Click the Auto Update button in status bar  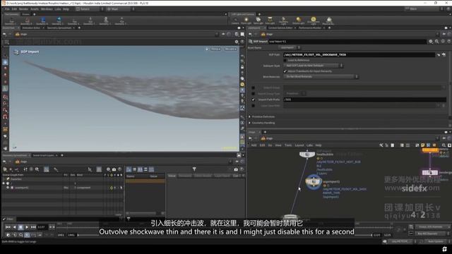(x=435, y=241)
